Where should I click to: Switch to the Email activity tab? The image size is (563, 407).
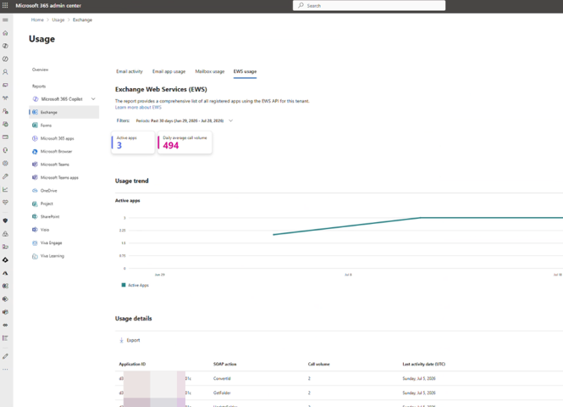(130, 71)
